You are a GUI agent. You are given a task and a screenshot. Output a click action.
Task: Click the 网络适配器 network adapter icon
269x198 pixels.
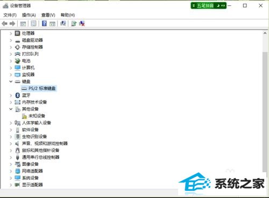click(17, 171)
